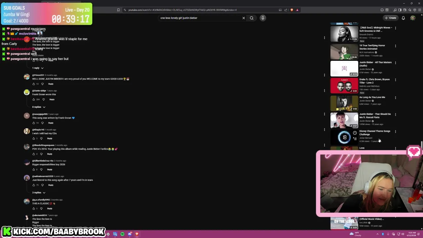Viewport: 423px width, 238px height.
Task: Like the @Bloodofdragonqueen comment
Action: coord(34,154)
